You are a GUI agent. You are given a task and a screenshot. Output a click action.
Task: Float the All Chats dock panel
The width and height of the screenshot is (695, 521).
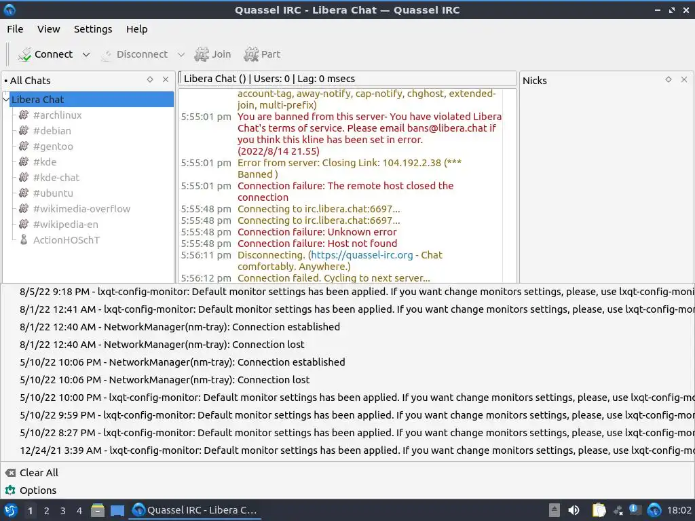150,79
